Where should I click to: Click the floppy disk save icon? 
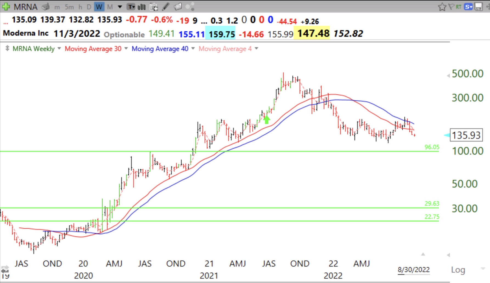pyautogui.click(x=478, y=7)
